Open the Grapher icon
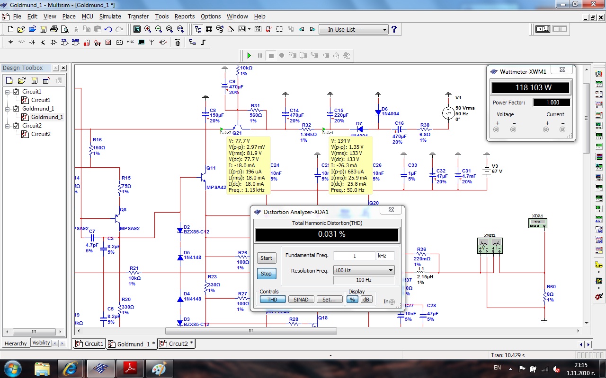This screenshot has height=378, width=606. click(x=242, y=29)
